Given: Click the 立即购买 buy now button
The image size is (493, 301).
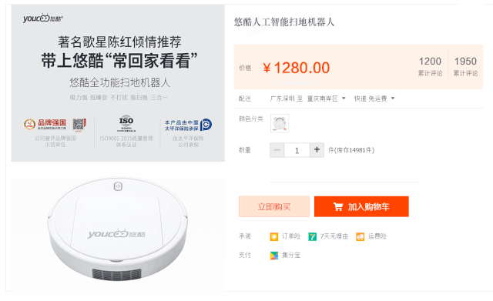Looking at the screenshot, I should tap(274, 206).
